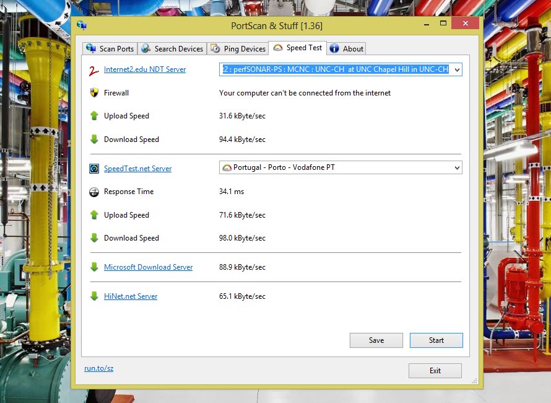Screen dimensions: 551x403
Task: Click green up arrow beside 71.6 kByte/sec
Action: click(94, 215)
